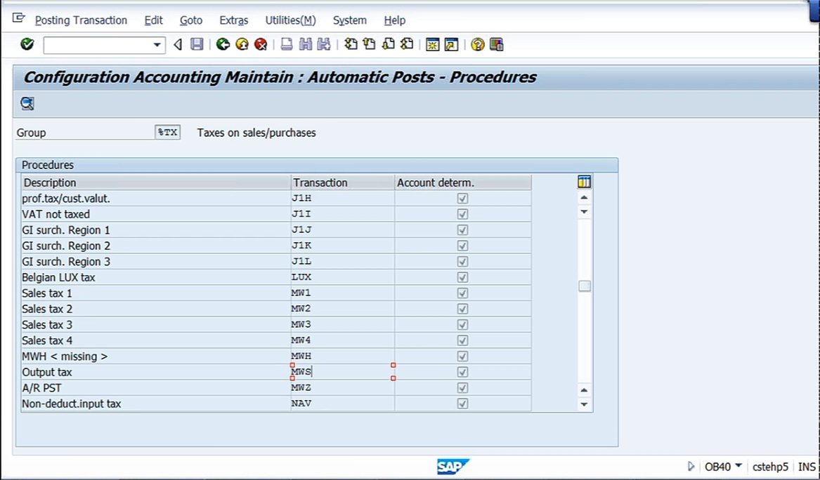
Task: Open the Extras menu
Action: pyautogui.click(x=234, y=20)
